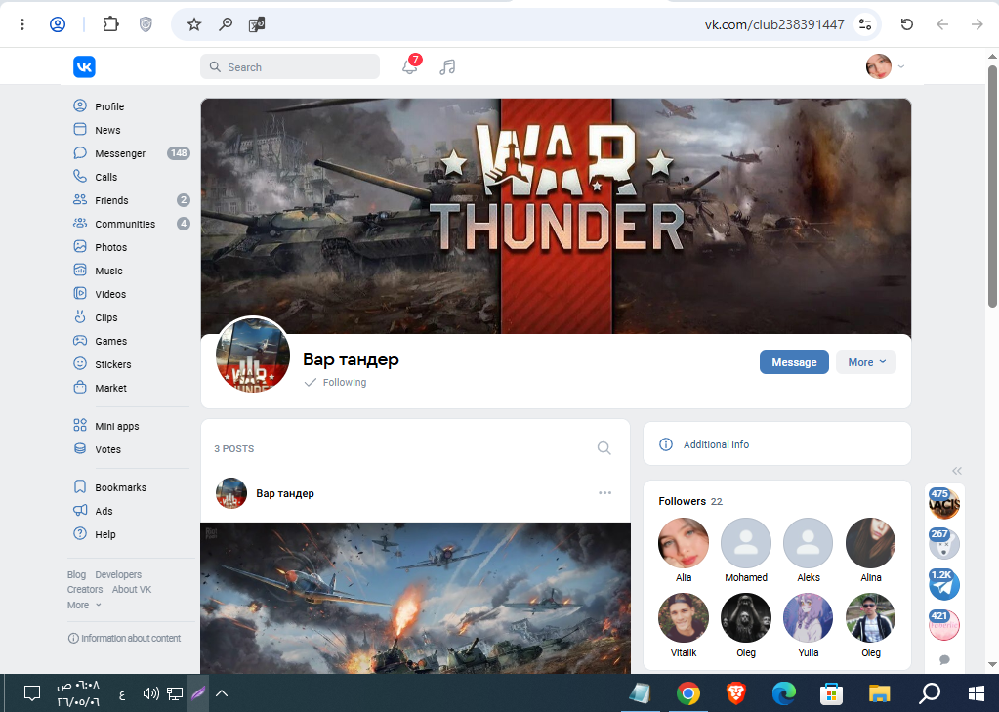
Task: Click the Ads megaphone icon
Action: coord(80,511)
